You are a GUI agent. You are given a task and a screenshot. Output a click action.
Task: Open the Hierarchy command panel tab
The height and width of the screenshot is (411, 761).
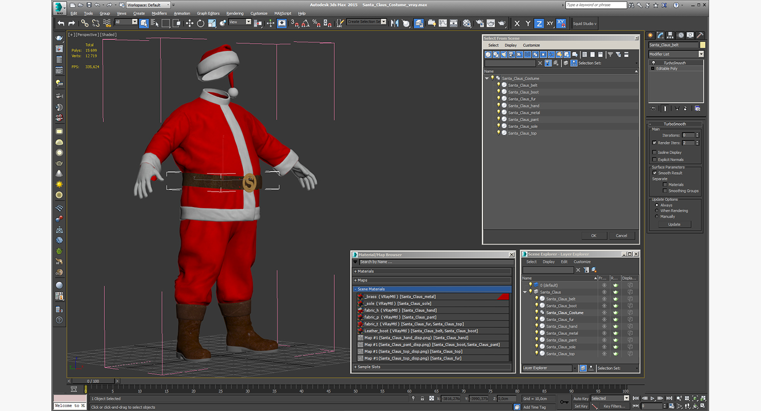pyautogui.click(x=671, y=35)
